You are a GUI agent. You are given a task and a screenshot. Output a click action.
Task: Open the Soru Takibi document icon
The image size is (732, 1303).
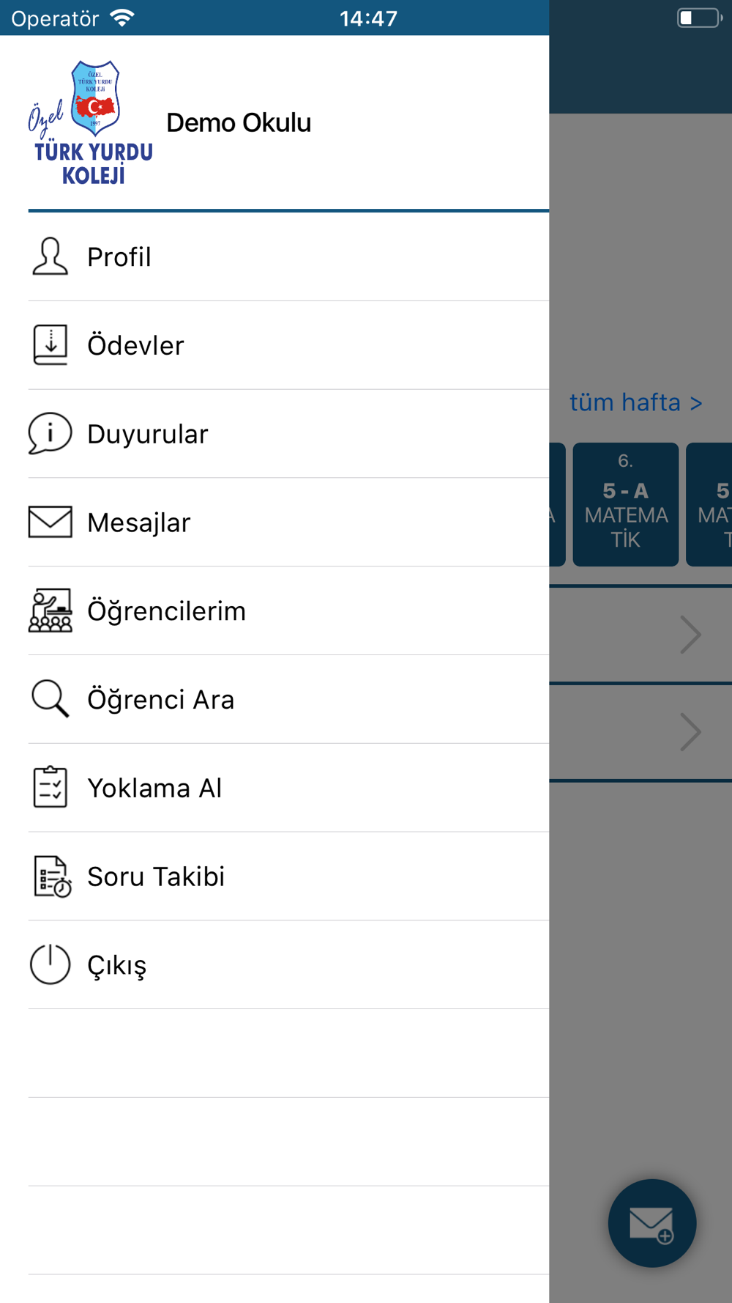(51, 876)
